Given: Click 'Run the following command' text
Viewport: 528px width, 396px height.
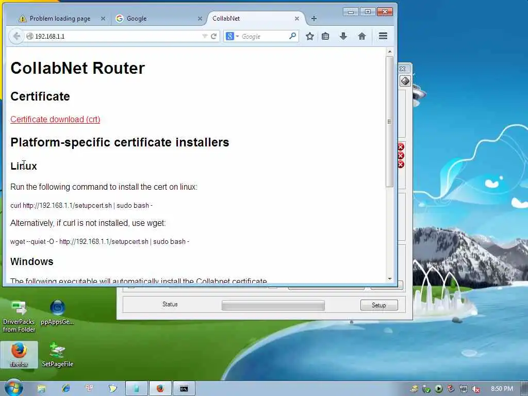Looking at the screenshot, I should [x=104, y=187].
